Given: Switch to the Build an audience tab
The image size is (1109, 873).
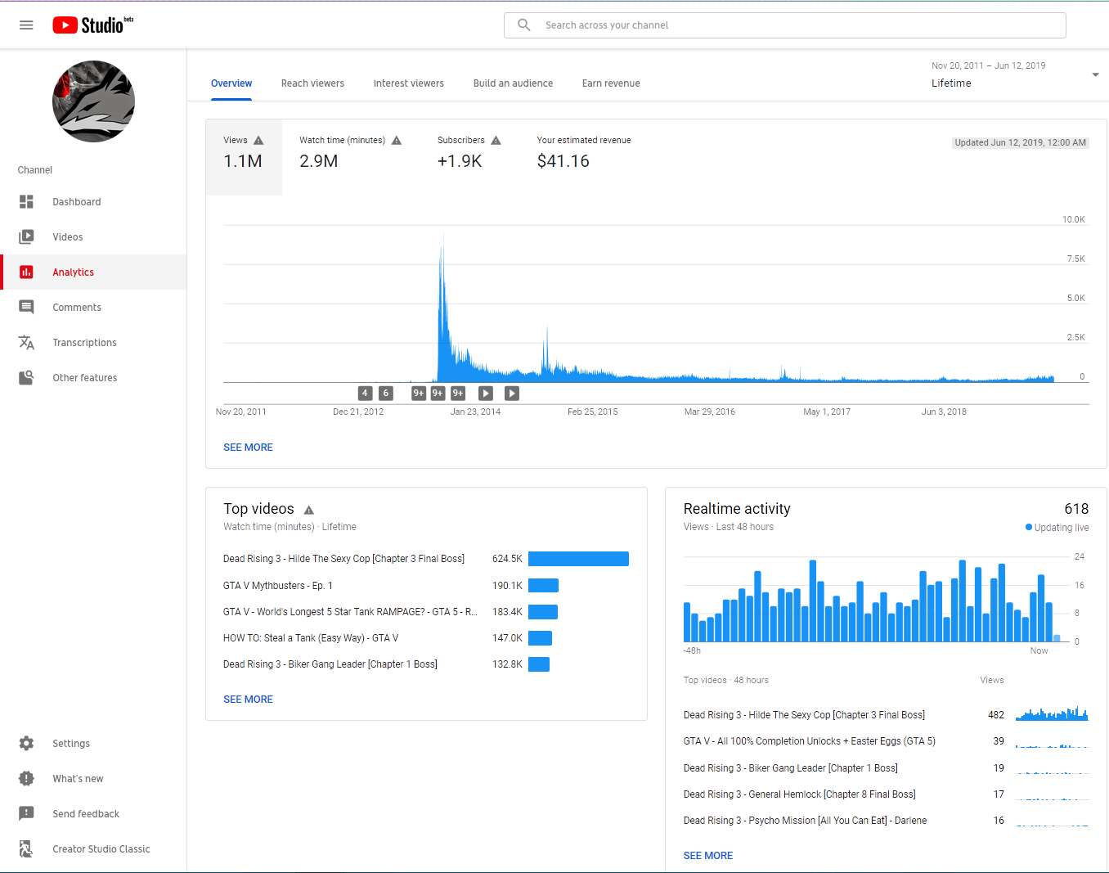Looking at the screenshot, I should pos(513,83).
